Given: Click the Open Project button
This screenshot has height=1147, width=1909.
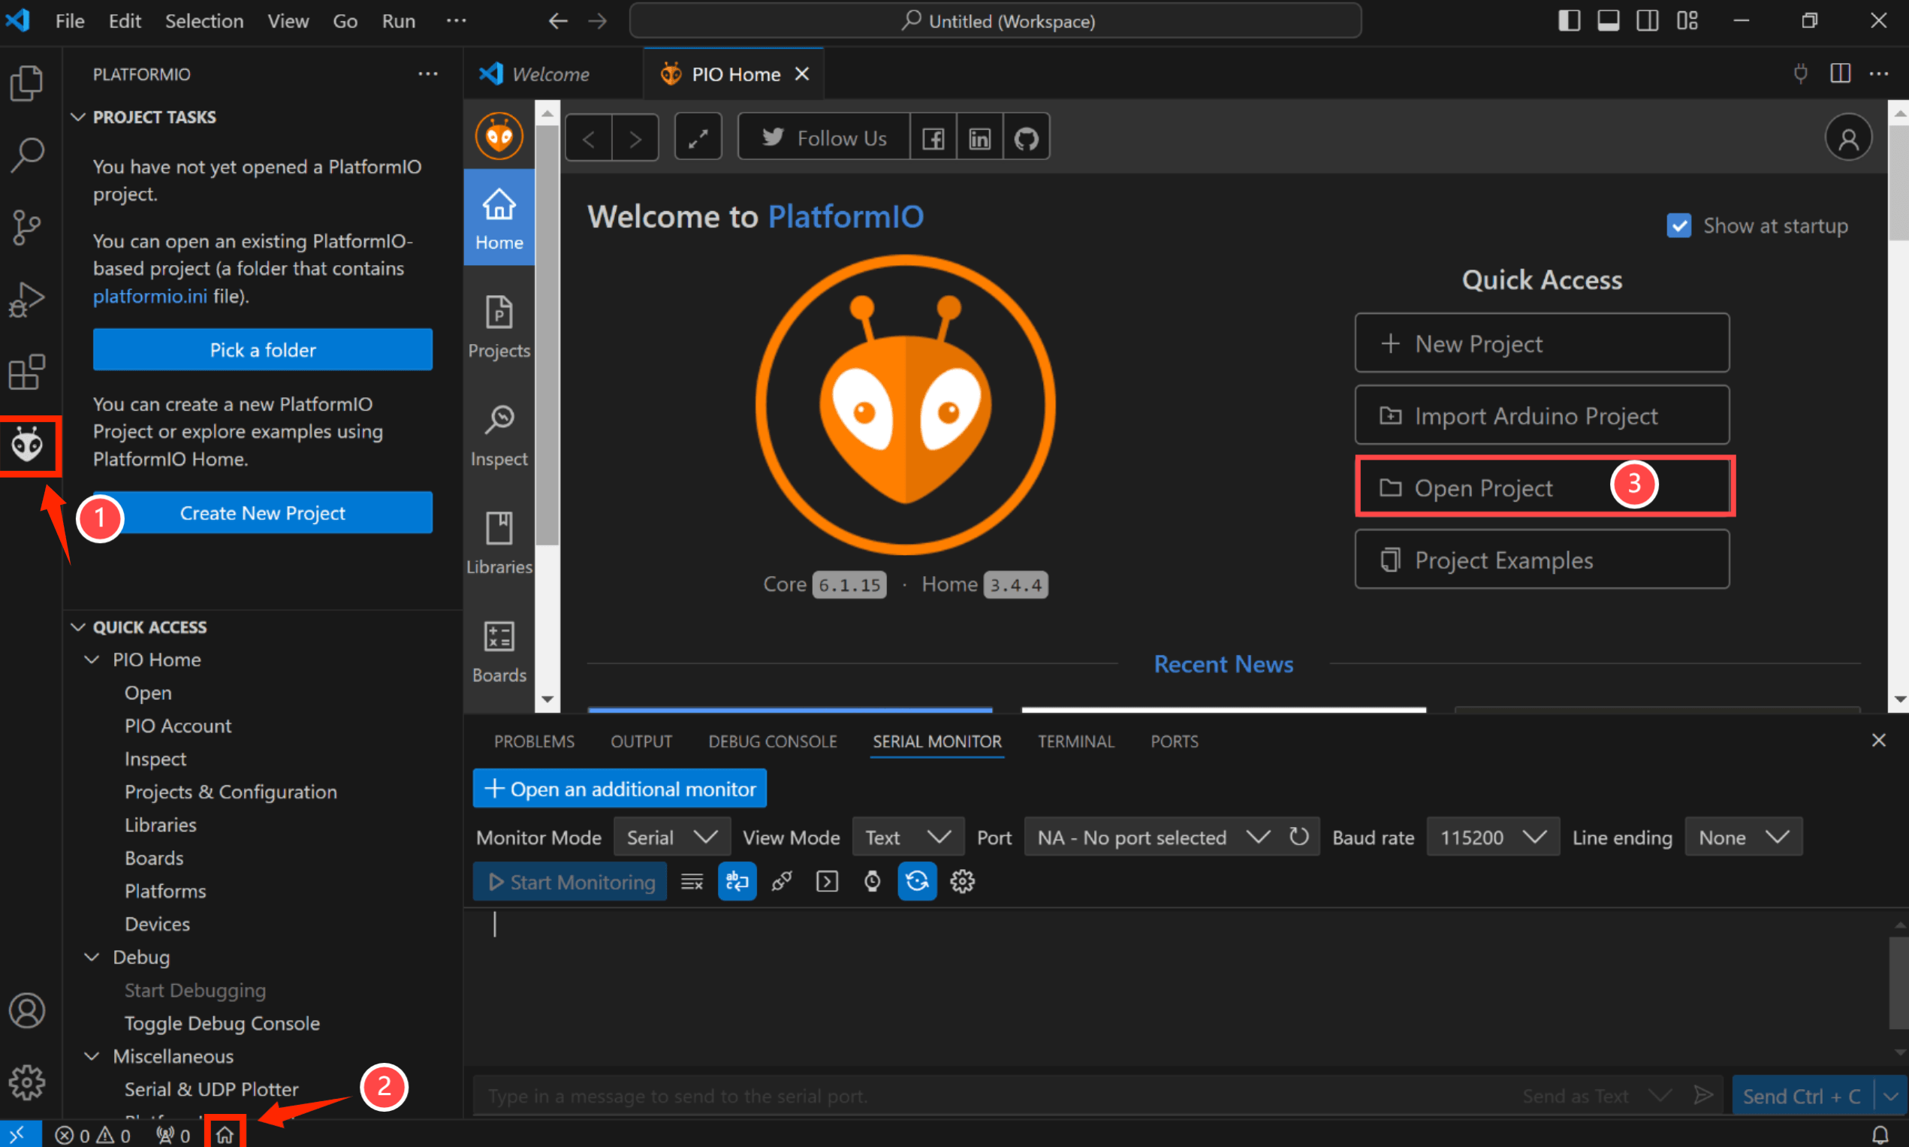Looking at the screenshot, I should tap(1541, 487).
